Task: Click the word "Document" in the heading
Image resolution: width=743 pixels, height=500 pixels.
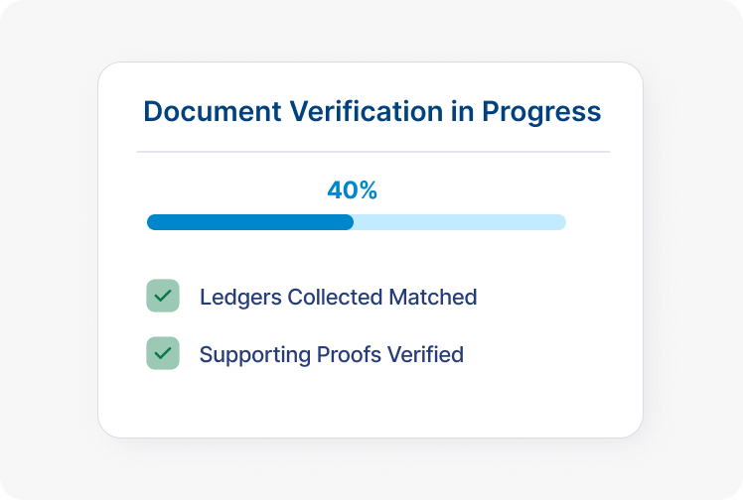Action: point(212,111)
